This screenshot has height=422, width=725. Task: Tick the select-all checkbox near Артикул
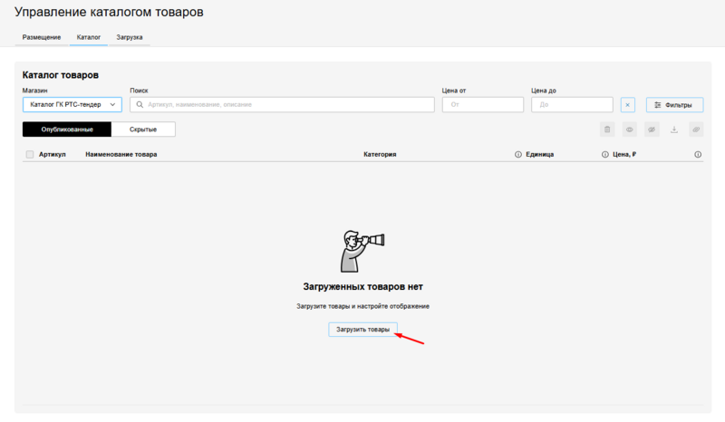30,155
